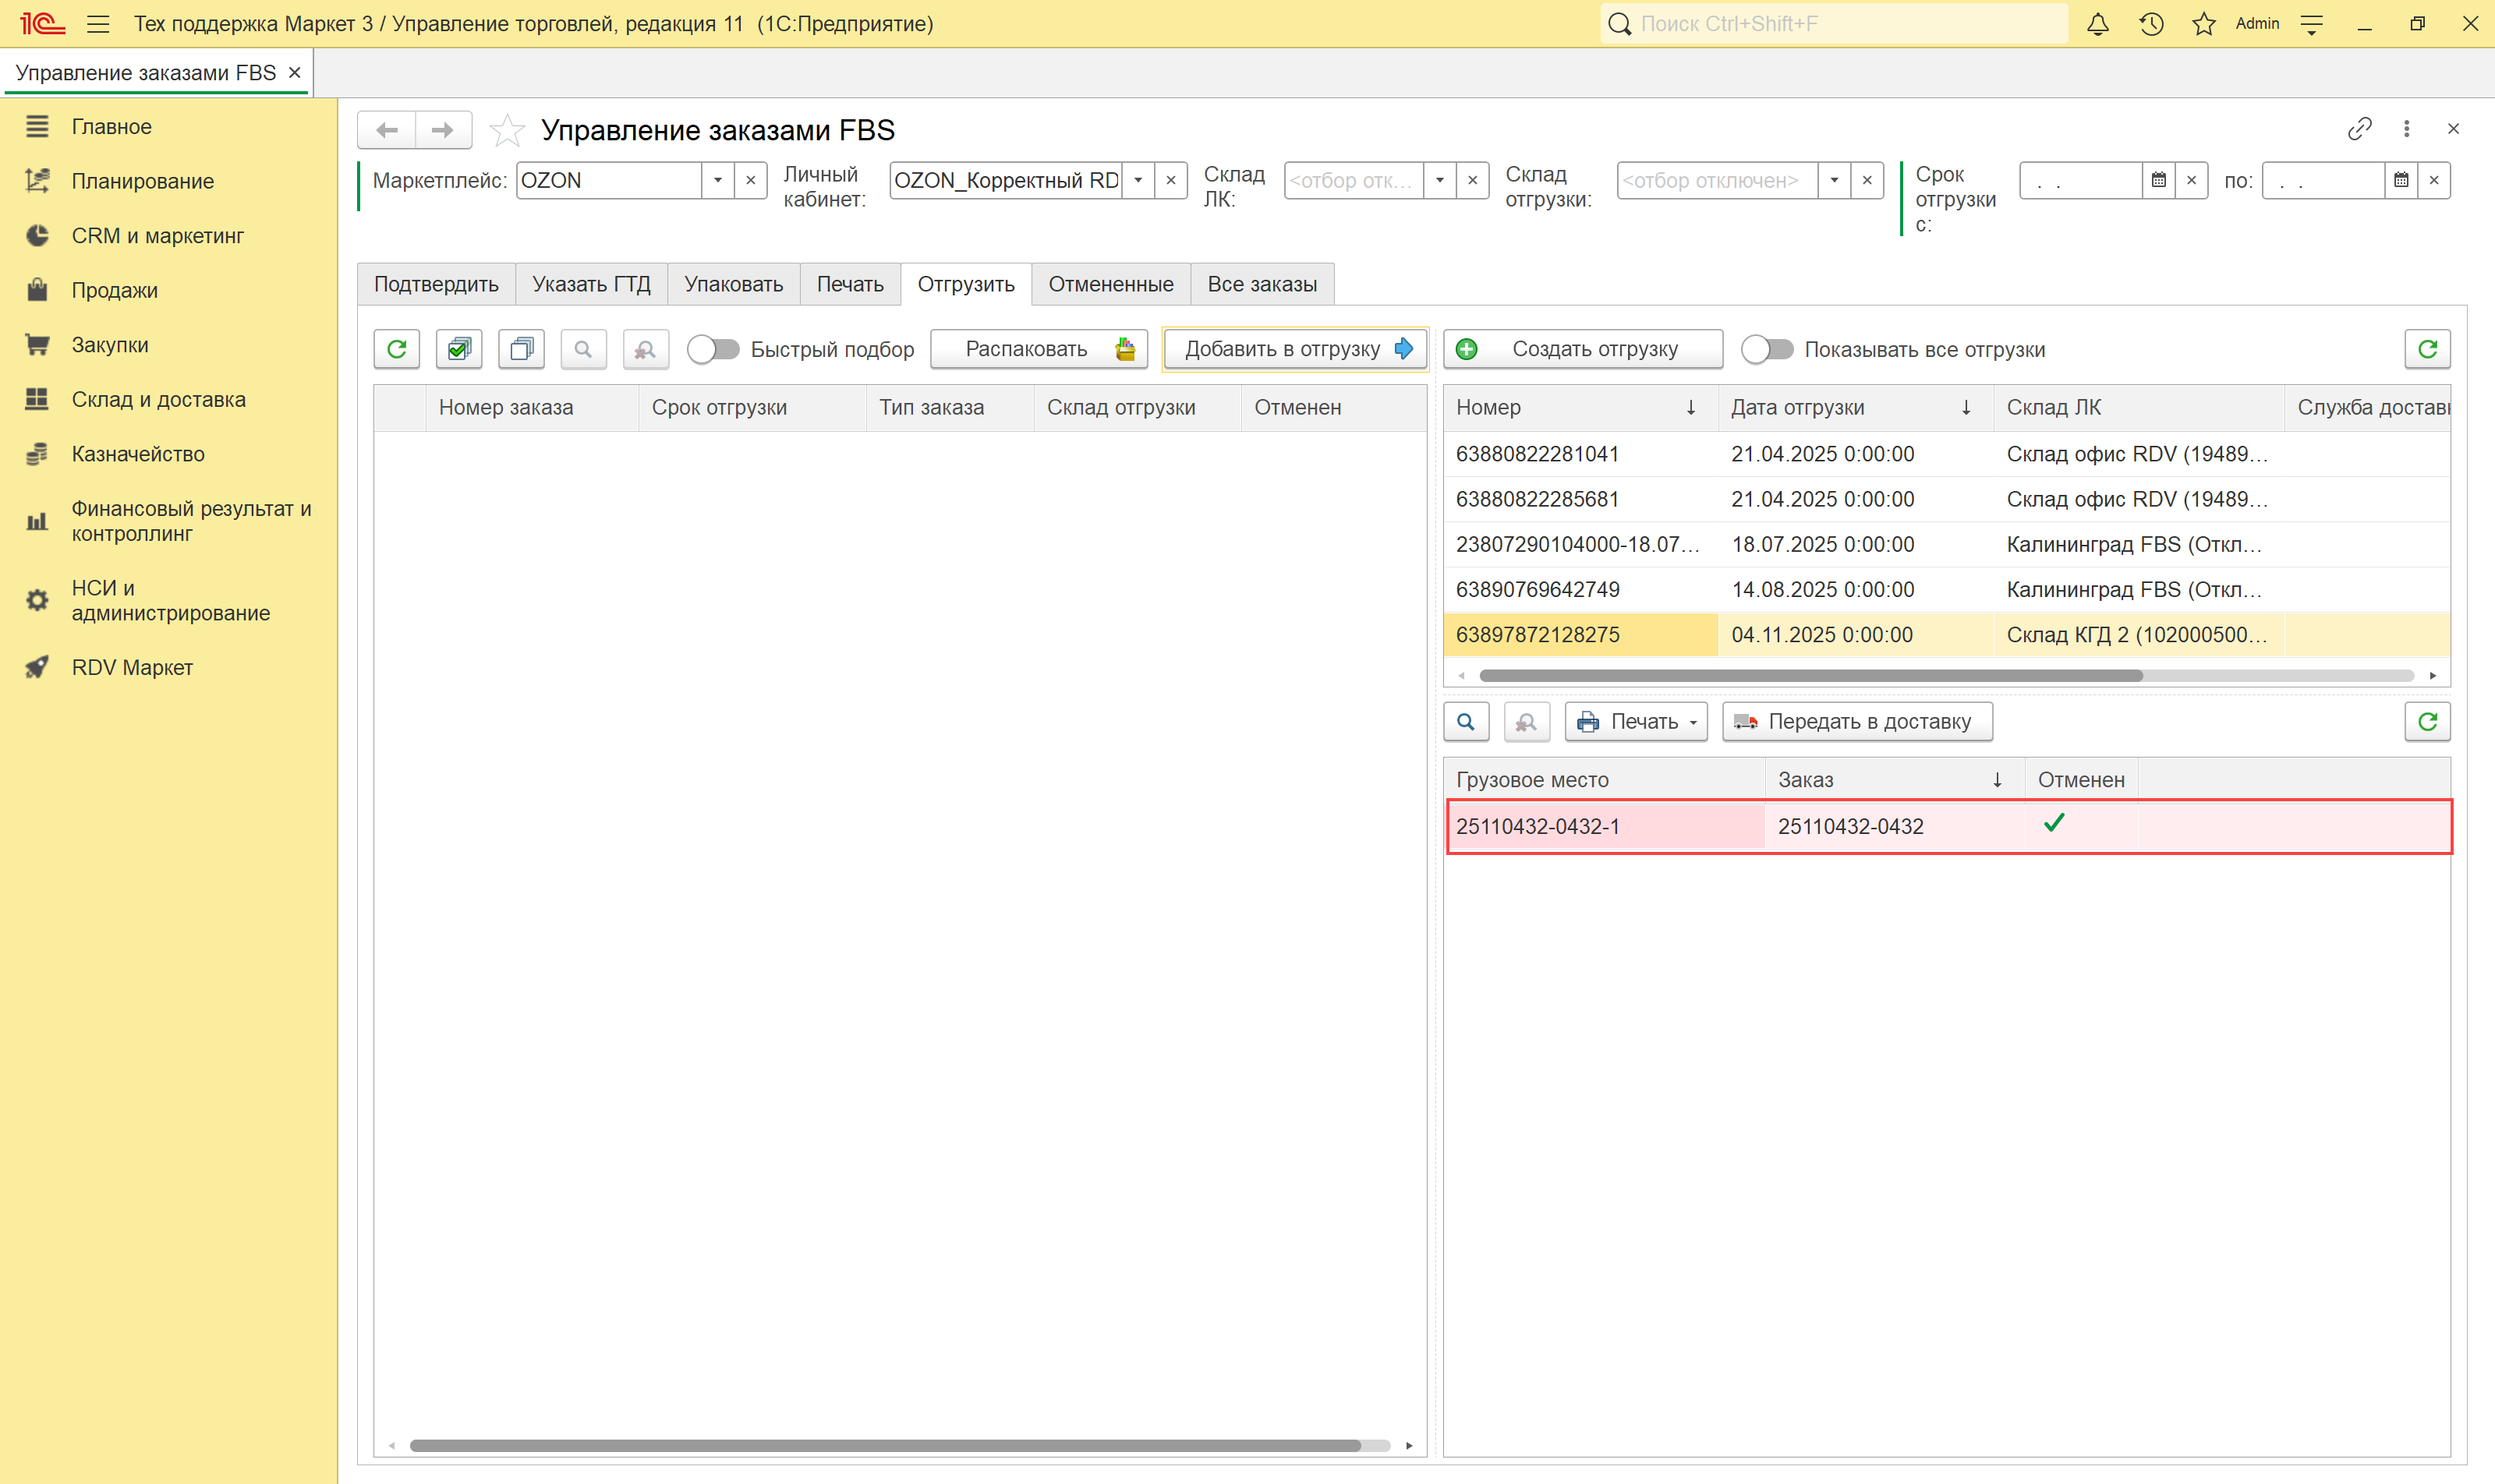Copy the link to this form
The width and height of the screenshot is (2495, 1484).
tap(2359, 129)
